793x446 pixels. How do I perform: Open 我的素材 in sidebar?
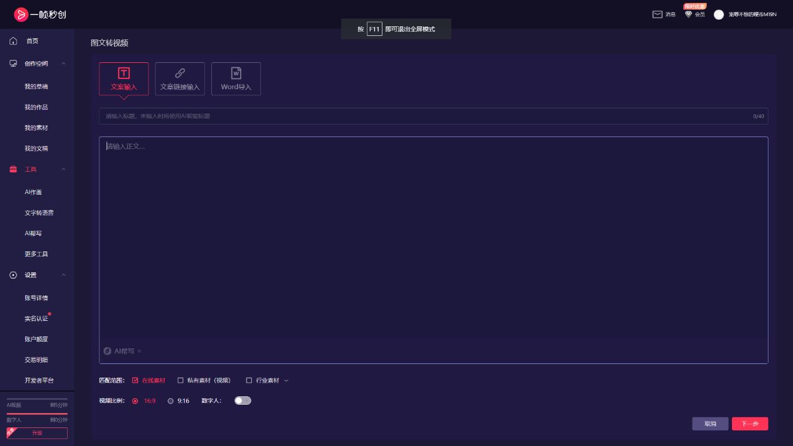[36, 128]
